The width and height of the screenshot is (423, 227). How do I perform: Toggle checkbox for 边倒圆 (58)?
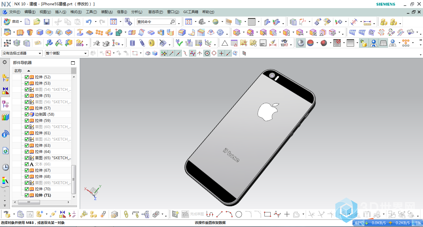pyautogui.click(x=27, y=114)
